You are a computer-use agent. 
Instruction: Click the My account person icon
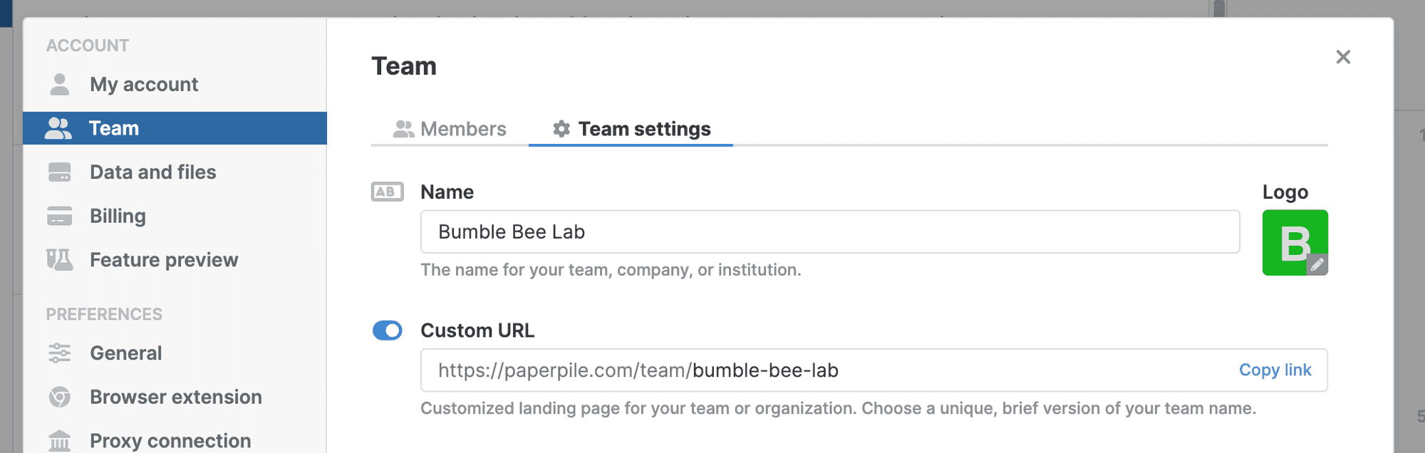click(60, 84)
